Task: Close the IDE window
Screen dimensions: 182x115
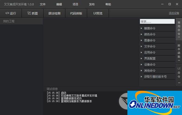Action: pos(177,4)
